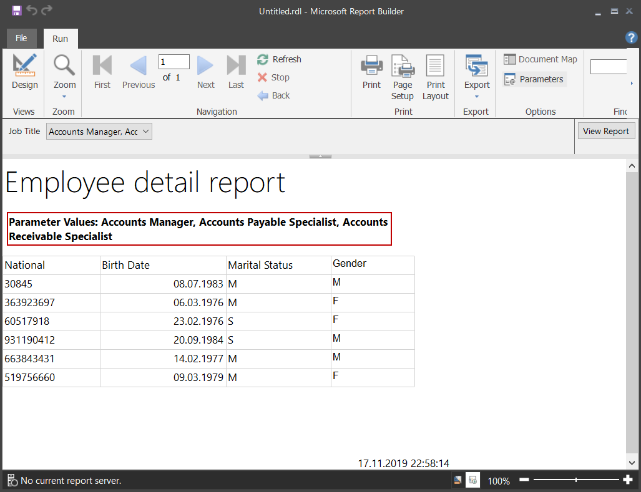641x492 pixels.
Task: Toggle Print Layout view
Action: click(x=435, y=77)
